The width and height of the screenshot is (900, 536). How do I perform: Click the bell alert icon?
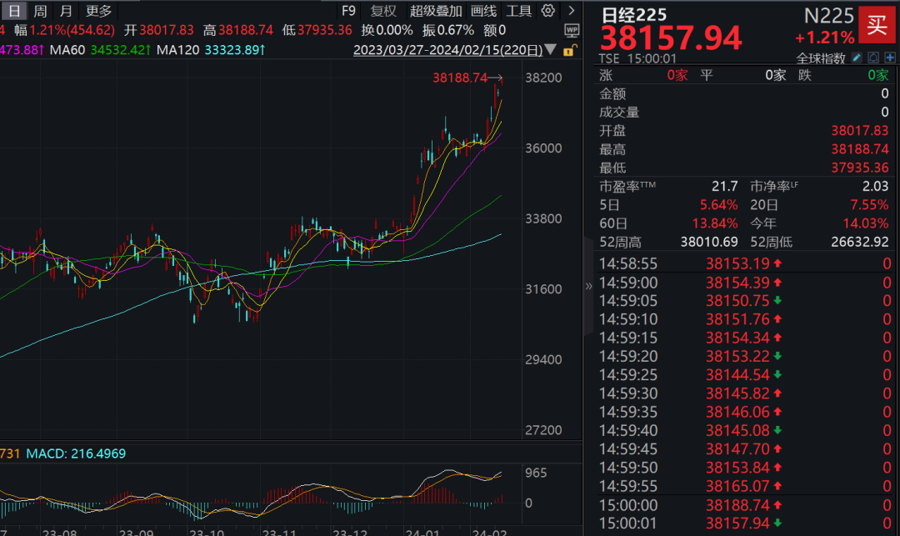pos(873,58)
